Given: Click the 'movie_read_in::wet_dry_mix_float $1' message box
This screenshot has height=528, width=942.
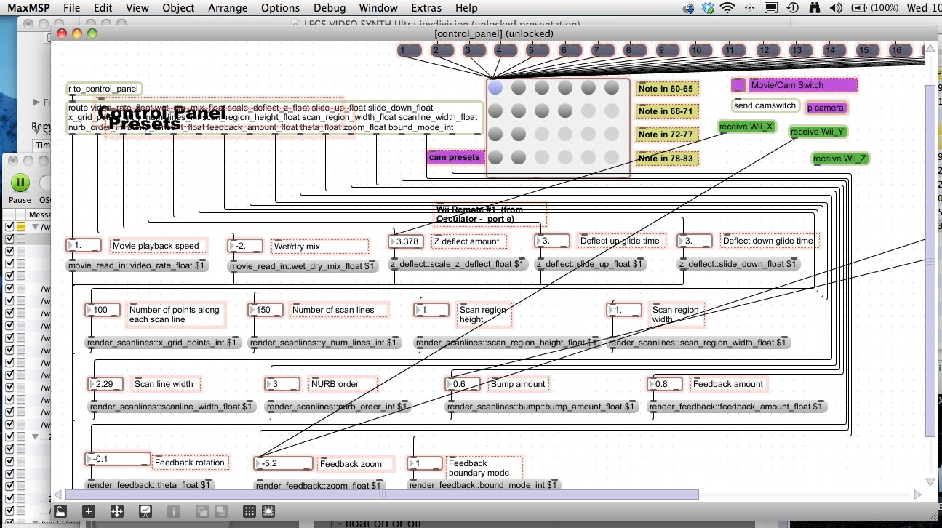Looking at the screenshot, I should [305, 266].
